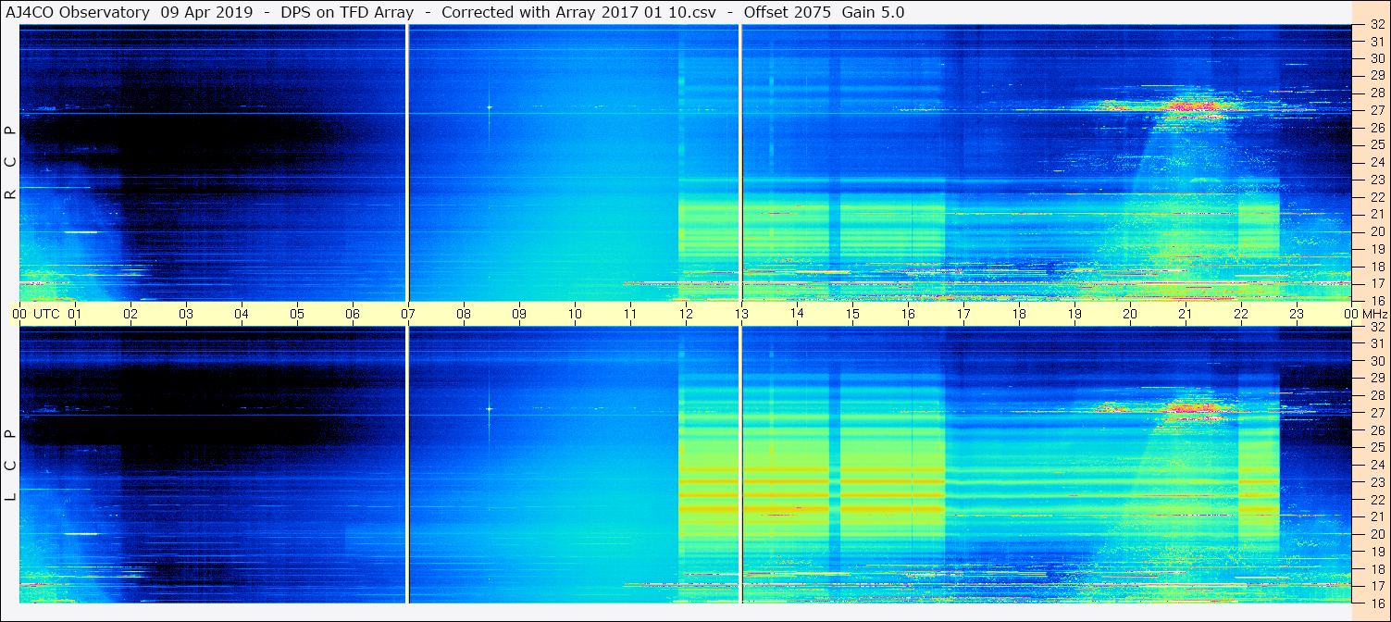Viewport: 1391px width, 622px height.
Task: Click the 32 MHz label of RCP panel
Action: (x=1377, y=25)
